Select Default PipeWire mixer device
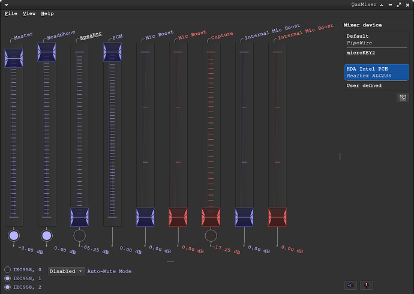 pos(377,40)
